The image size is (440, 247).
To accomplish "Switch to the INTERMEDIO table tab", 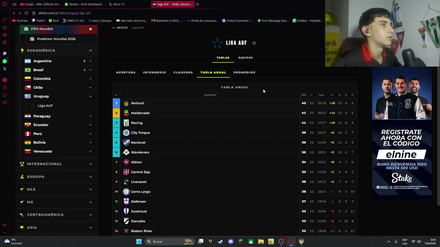I will point(154,72).
